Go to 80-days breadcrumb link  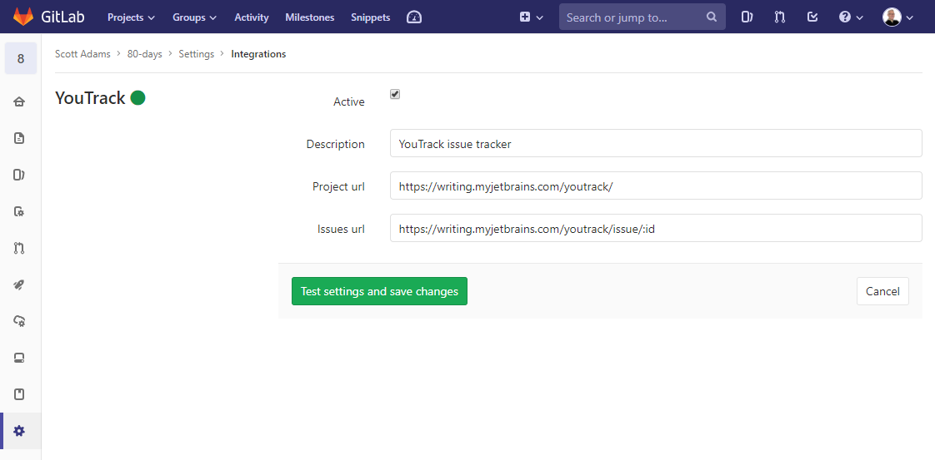point(145,54)
